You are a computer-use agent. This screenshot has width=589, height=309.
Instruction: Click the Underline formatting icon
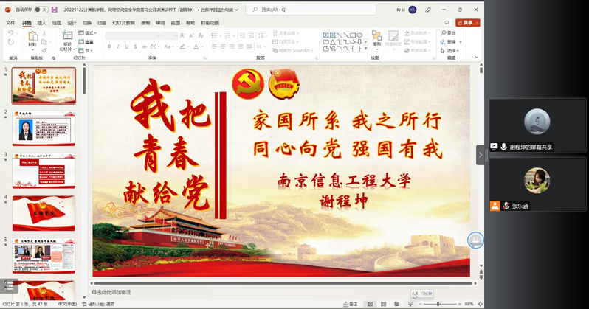[125, 46]
